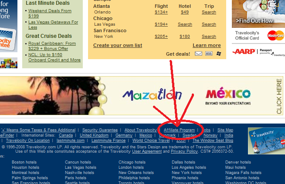Click the email envelope deals icon

tap(198, 54)
